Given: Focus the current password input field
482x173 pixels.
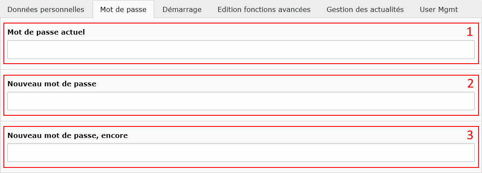Looking at the screenshot, I should pos(241,50).
